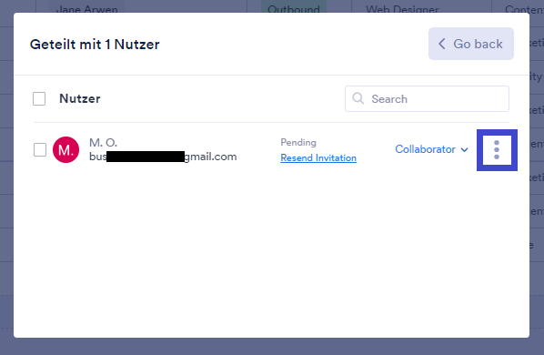Screen dimensions: 544x355
Task: Click the gmail.com email address text
Action: [x=163, y=157]
